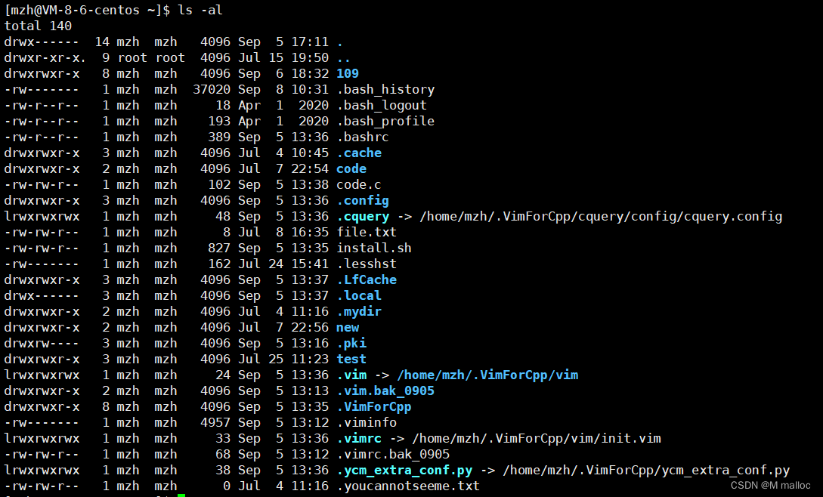Click the 'drwxrw----' permissions on .pki row
823x497 pixels.
(x=42, y=343)
